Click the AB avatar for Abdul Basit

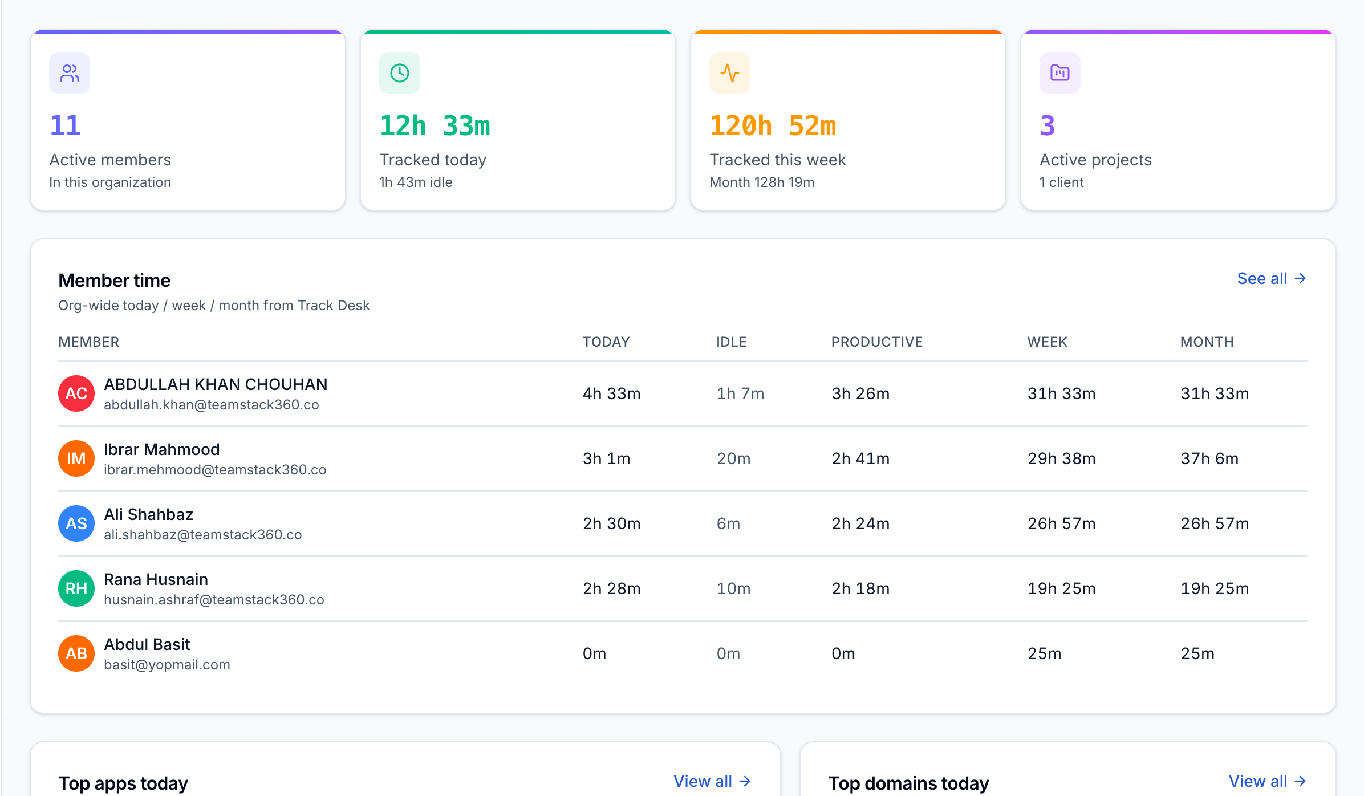click(x=76, y=653)
